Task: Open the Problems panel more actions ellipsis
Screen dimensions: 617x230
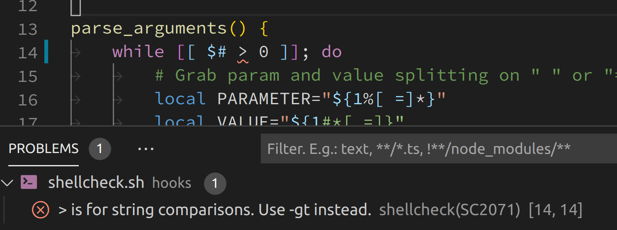Action: point(146,149)
